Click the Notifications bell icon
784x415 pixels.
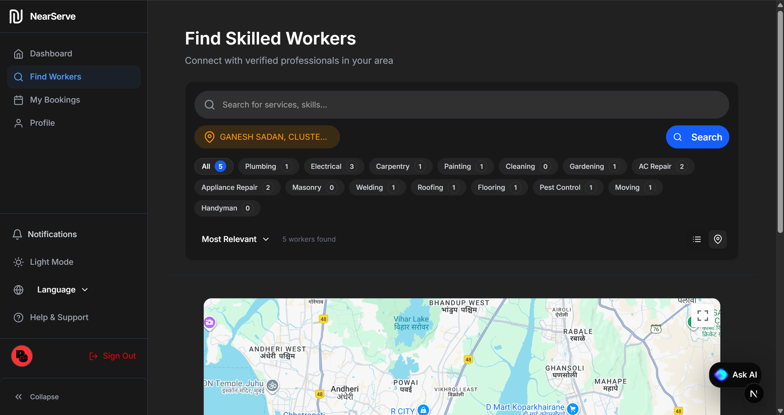point(18,234)
